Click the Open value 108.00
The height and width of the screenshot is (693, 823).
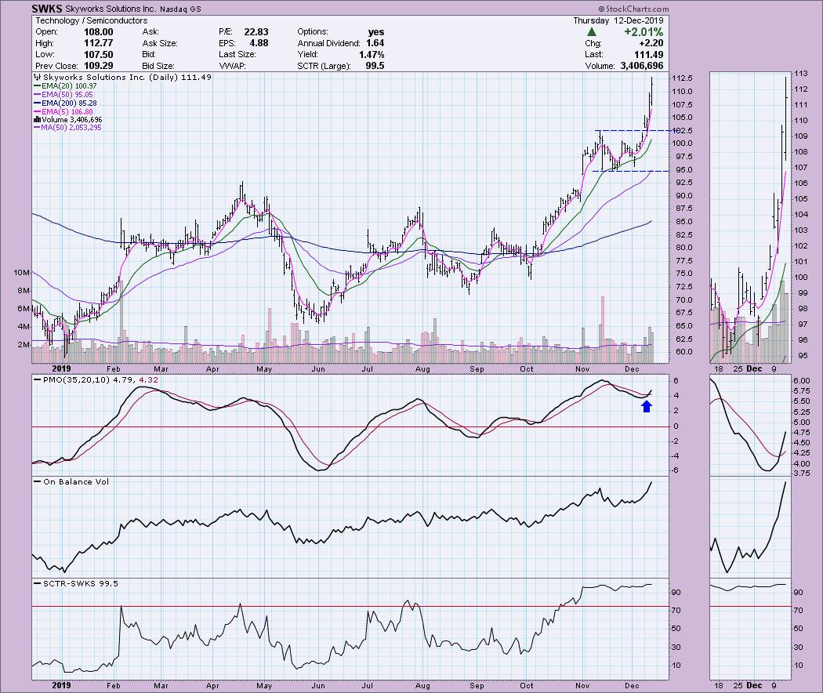[99, 32]
